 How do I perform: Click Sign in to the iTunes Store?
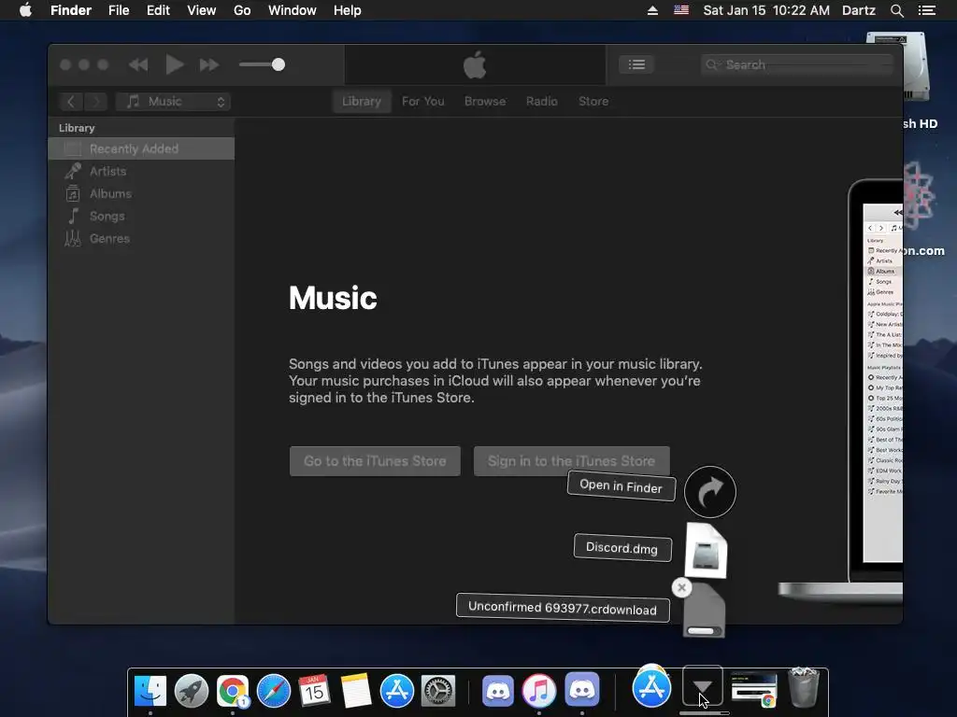point(571,461)
